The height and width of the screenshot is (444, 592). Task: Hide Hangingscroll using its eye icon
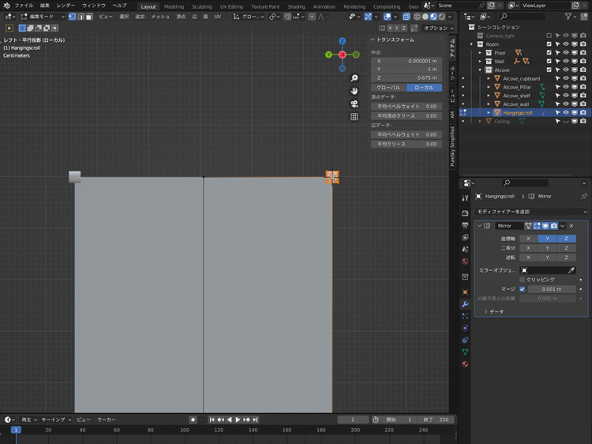click(566, 113)
